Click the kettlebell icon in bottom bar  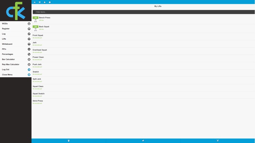(68, 141)
